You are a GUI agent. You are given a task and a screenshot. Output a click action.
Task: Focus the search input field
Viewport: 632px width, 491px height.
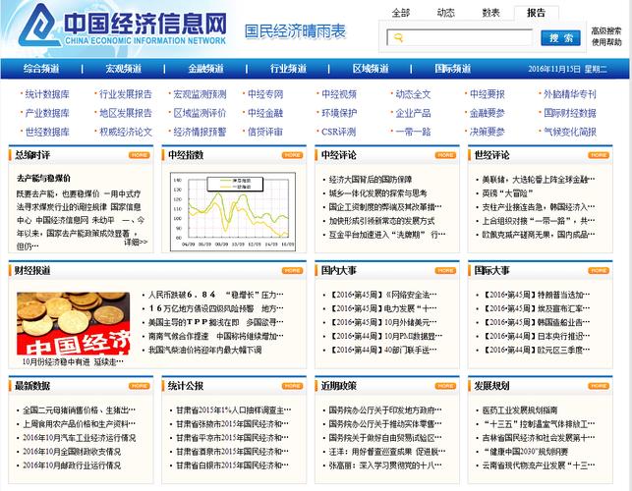point(459,38)
